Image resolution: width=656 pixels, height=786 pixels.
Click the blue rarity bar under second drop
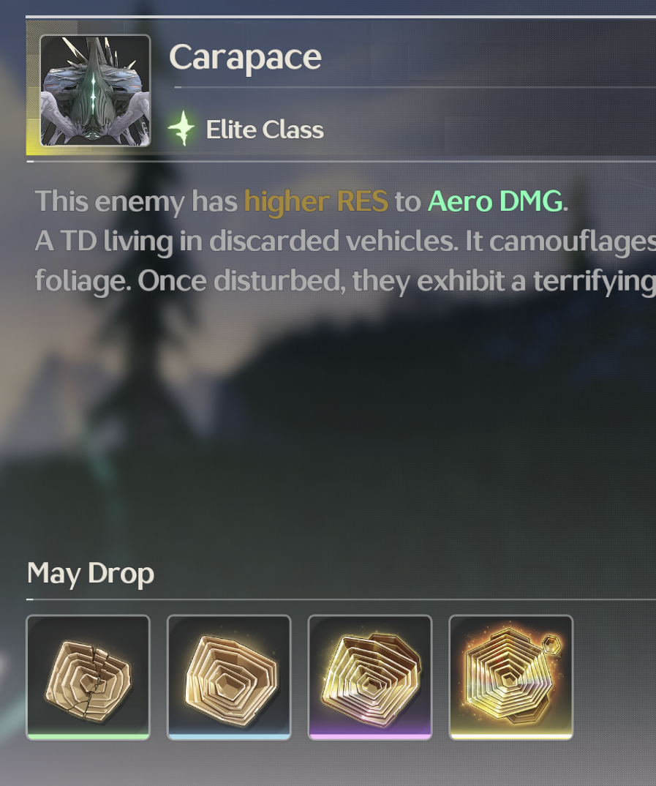coord(229,736)
